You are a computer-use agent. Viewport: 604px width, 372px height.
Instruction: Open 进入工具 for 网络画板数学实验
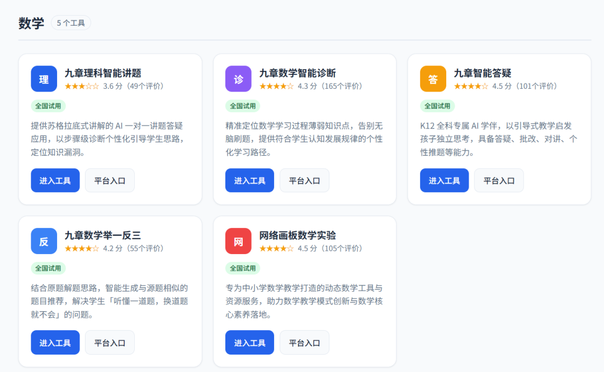tap(249, 342)
